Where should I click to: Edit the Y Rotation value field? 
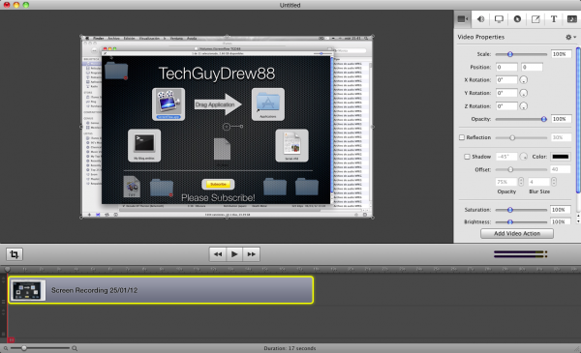[506, 93]
